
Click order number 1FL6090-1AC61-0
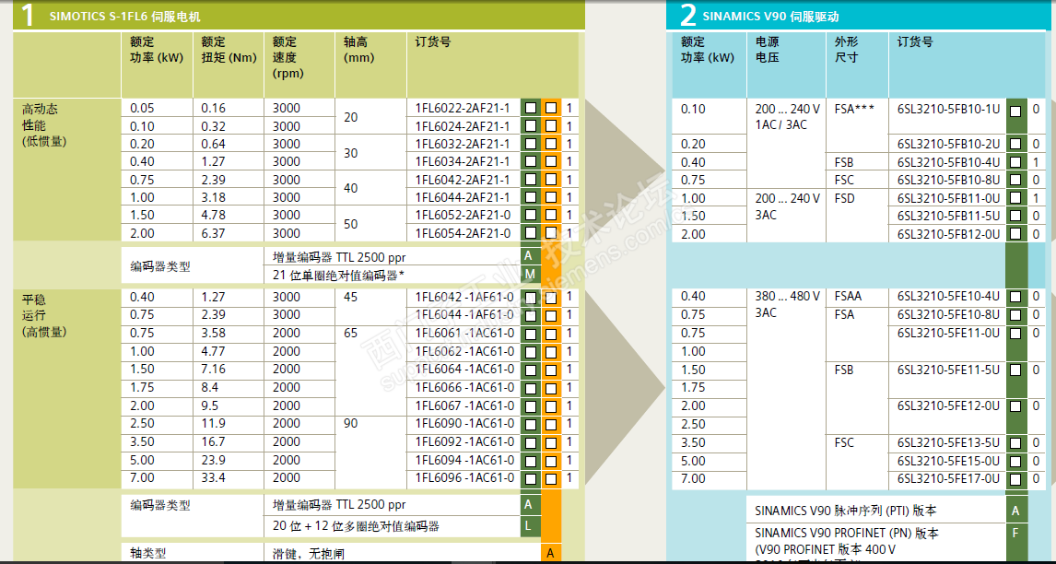coord(464,423)
